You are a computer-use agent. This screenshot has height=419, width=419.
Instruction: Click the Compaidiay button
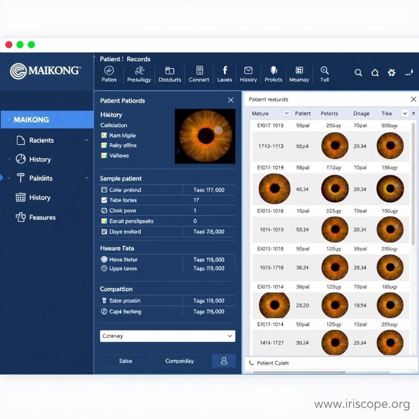click(x=179, y=361)
